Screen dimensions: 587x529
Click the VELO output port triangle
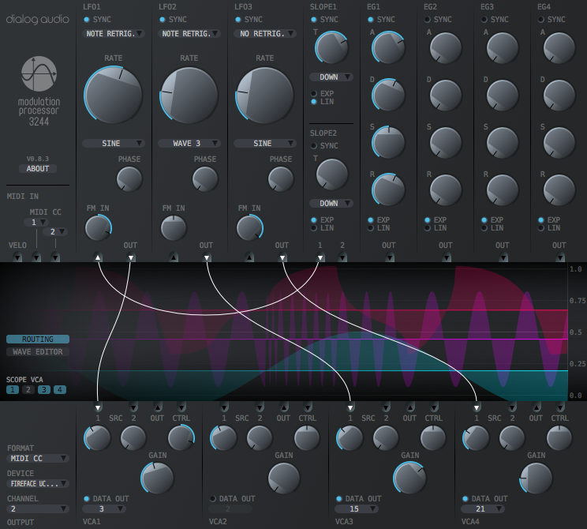17,257
